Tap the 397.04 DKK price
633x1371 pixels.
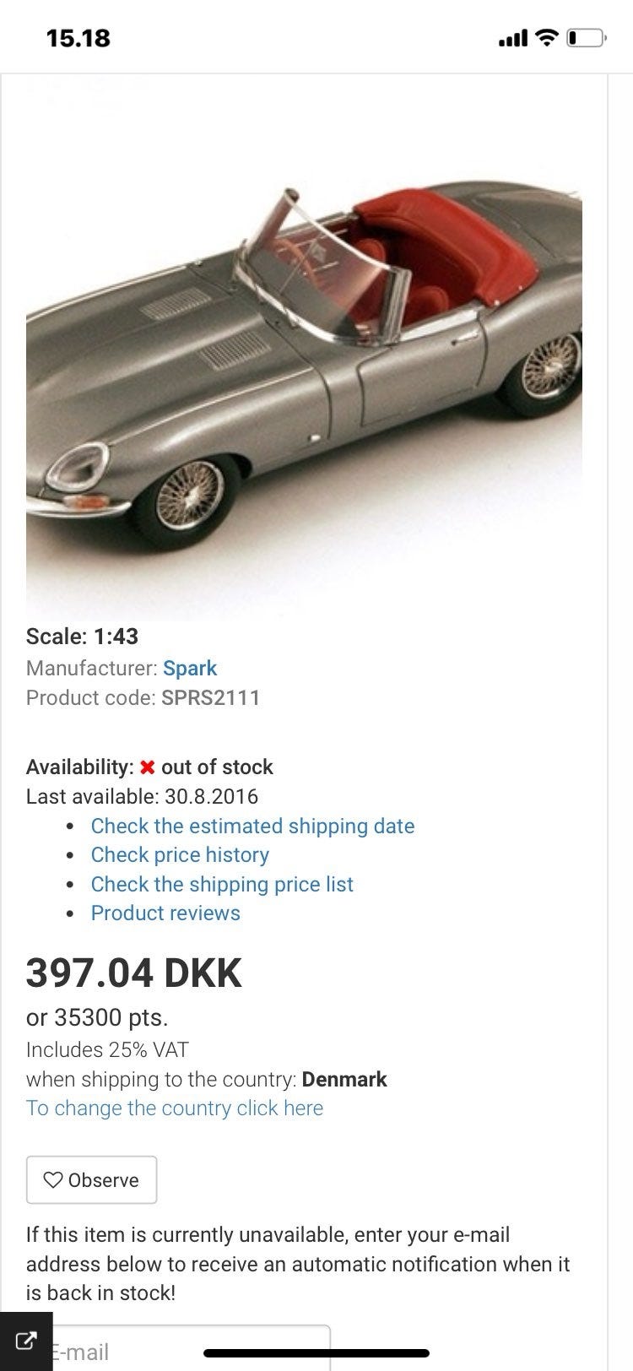134,973
